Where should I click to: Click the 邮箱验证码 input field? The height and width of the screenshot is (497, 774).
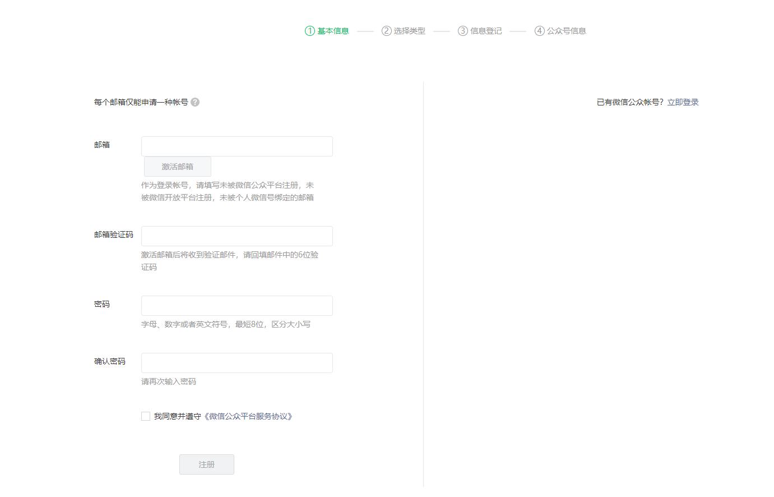[x=237, y=236]
